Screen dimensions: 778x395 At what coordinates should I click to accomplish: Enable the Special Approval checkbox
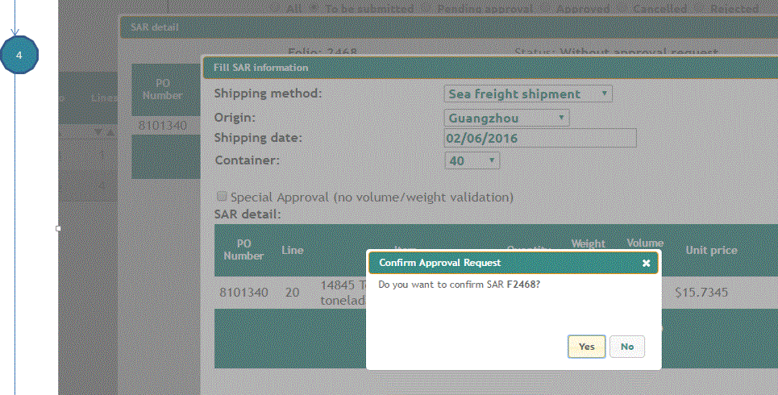click(222, 197)
